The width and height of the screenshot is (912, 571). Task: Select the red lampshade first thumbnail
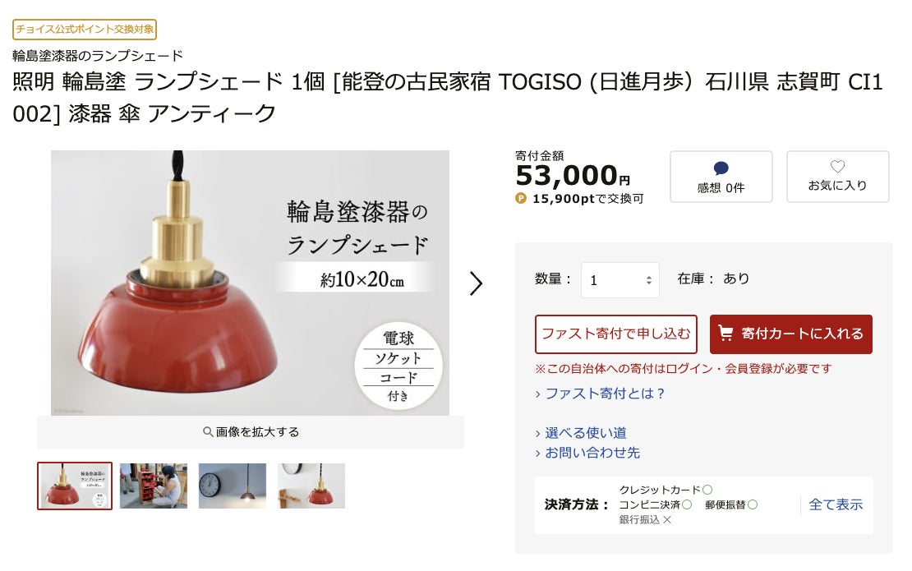coord(75,486)
